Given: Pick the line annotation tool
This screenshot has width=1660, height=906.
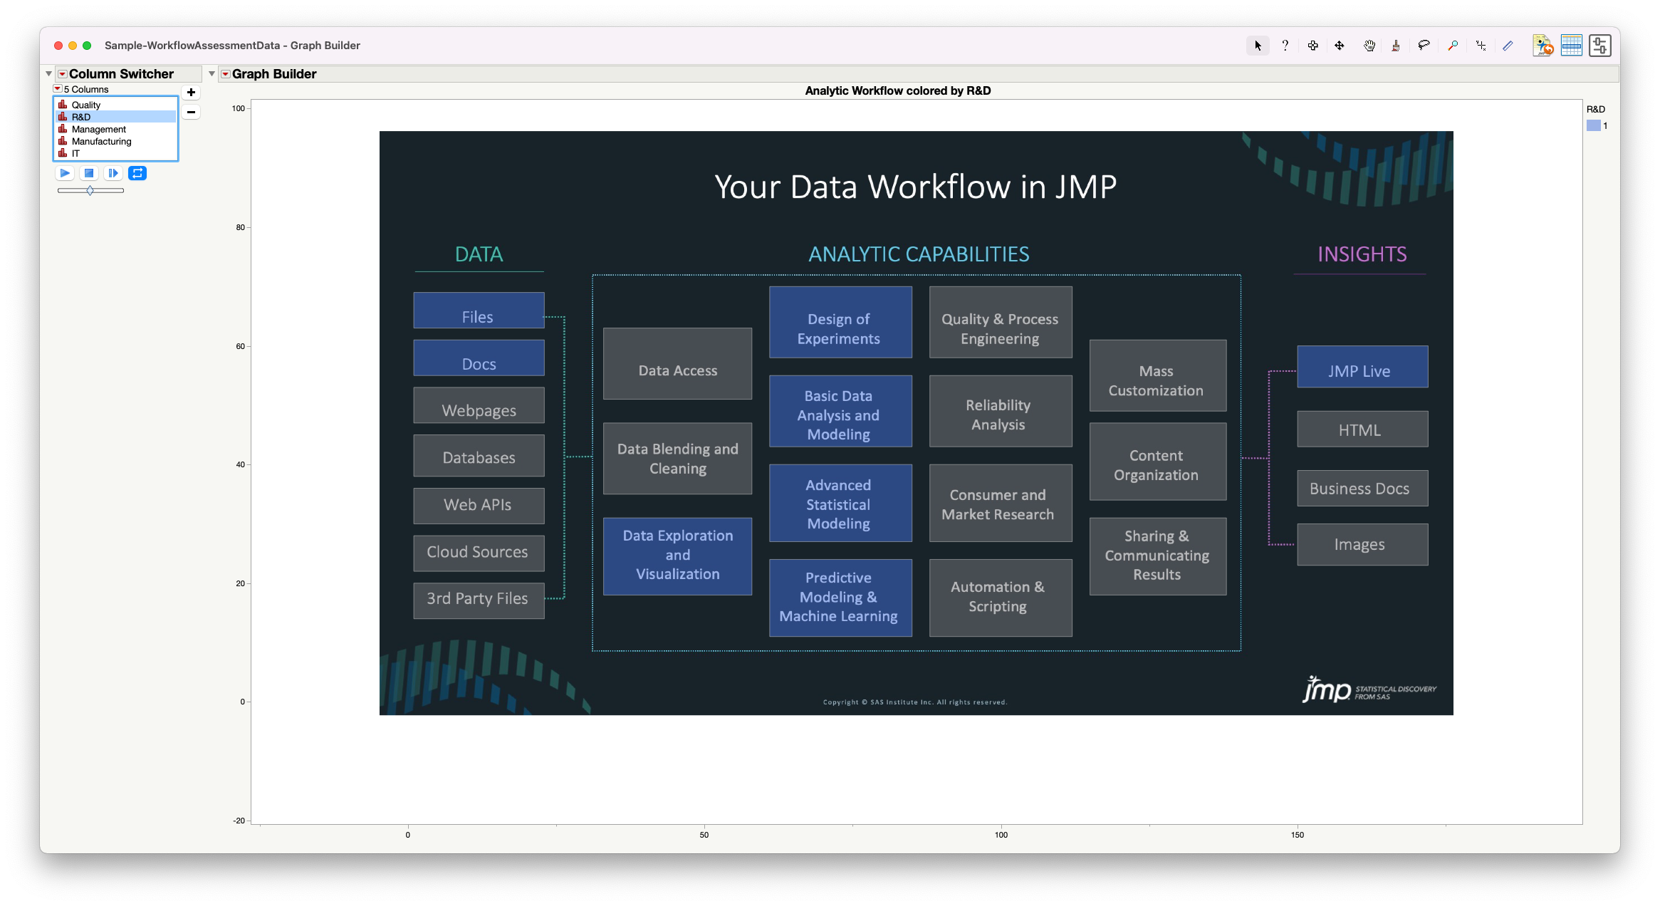Looking at the screenshot, I should click(1508, 46).
